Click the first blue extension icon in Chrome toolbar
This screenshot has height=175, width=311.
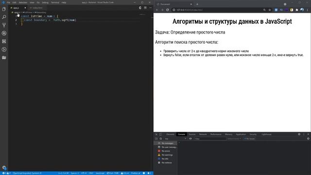coord(276,10)
